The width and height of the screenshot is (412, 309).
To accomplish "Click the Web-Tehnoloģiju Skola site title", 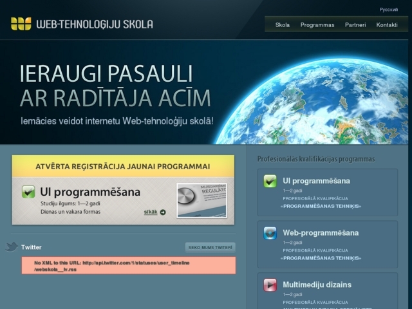I will 95,24.
